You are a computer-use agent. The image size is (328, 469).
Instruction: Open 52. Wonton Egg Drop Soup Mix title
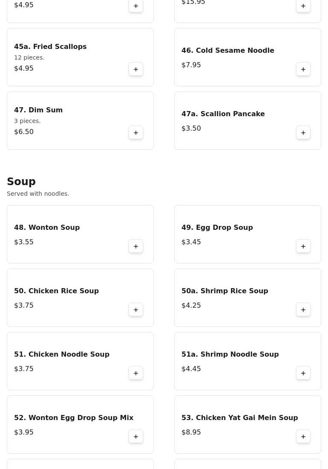point(74,418)
